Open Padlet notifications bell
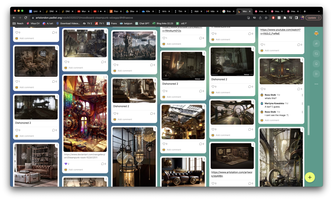This screenshot has width=333, height=200. pyautogui.click(x=316, y=64)
